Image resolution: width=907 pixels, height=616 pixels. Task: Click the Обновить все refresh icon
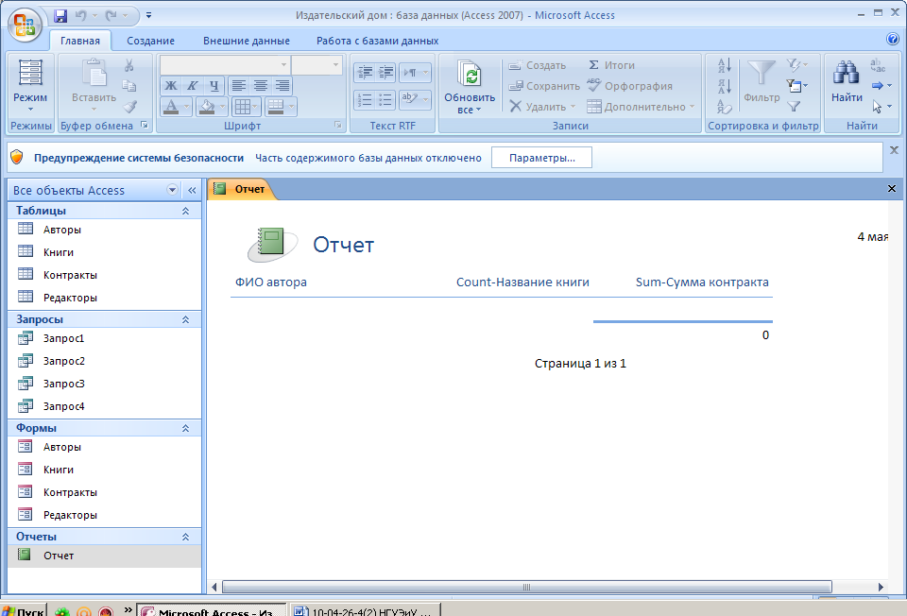(x=470, y=76)
